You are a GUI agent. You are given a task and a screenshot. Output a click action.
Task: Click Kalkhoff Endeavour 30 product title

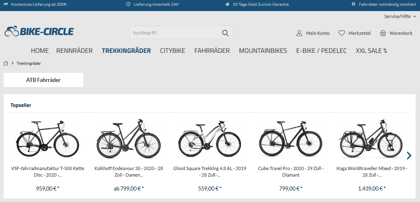click(x=129, y=172)
